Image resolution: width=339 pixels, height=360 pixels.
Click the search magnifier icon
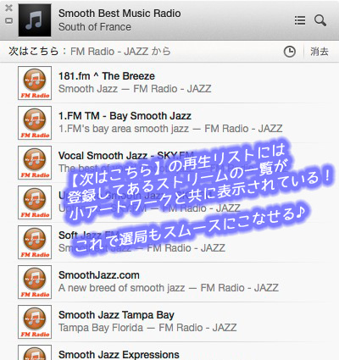320,20
